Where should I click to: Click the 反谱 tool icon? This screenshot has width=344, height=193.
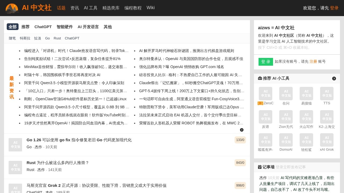coord(266,117)
